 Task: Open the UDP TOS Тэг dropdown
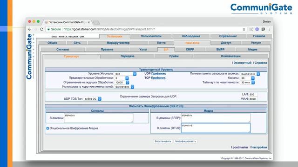coord(92,99)
